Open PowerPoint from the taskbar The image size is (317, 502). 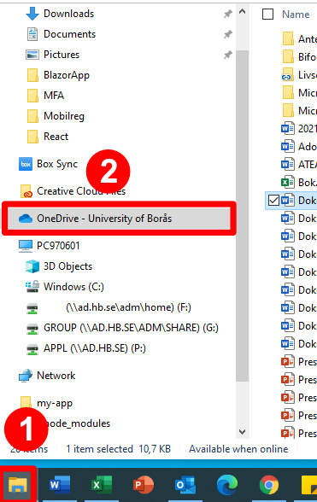tap(144, 485)
